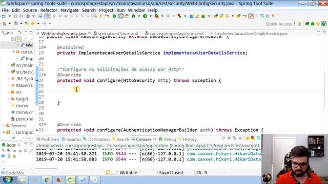Click the Remove All Terminated Launches icon
The width and height of the screenshot is (328, 184).
pos(235,138)
